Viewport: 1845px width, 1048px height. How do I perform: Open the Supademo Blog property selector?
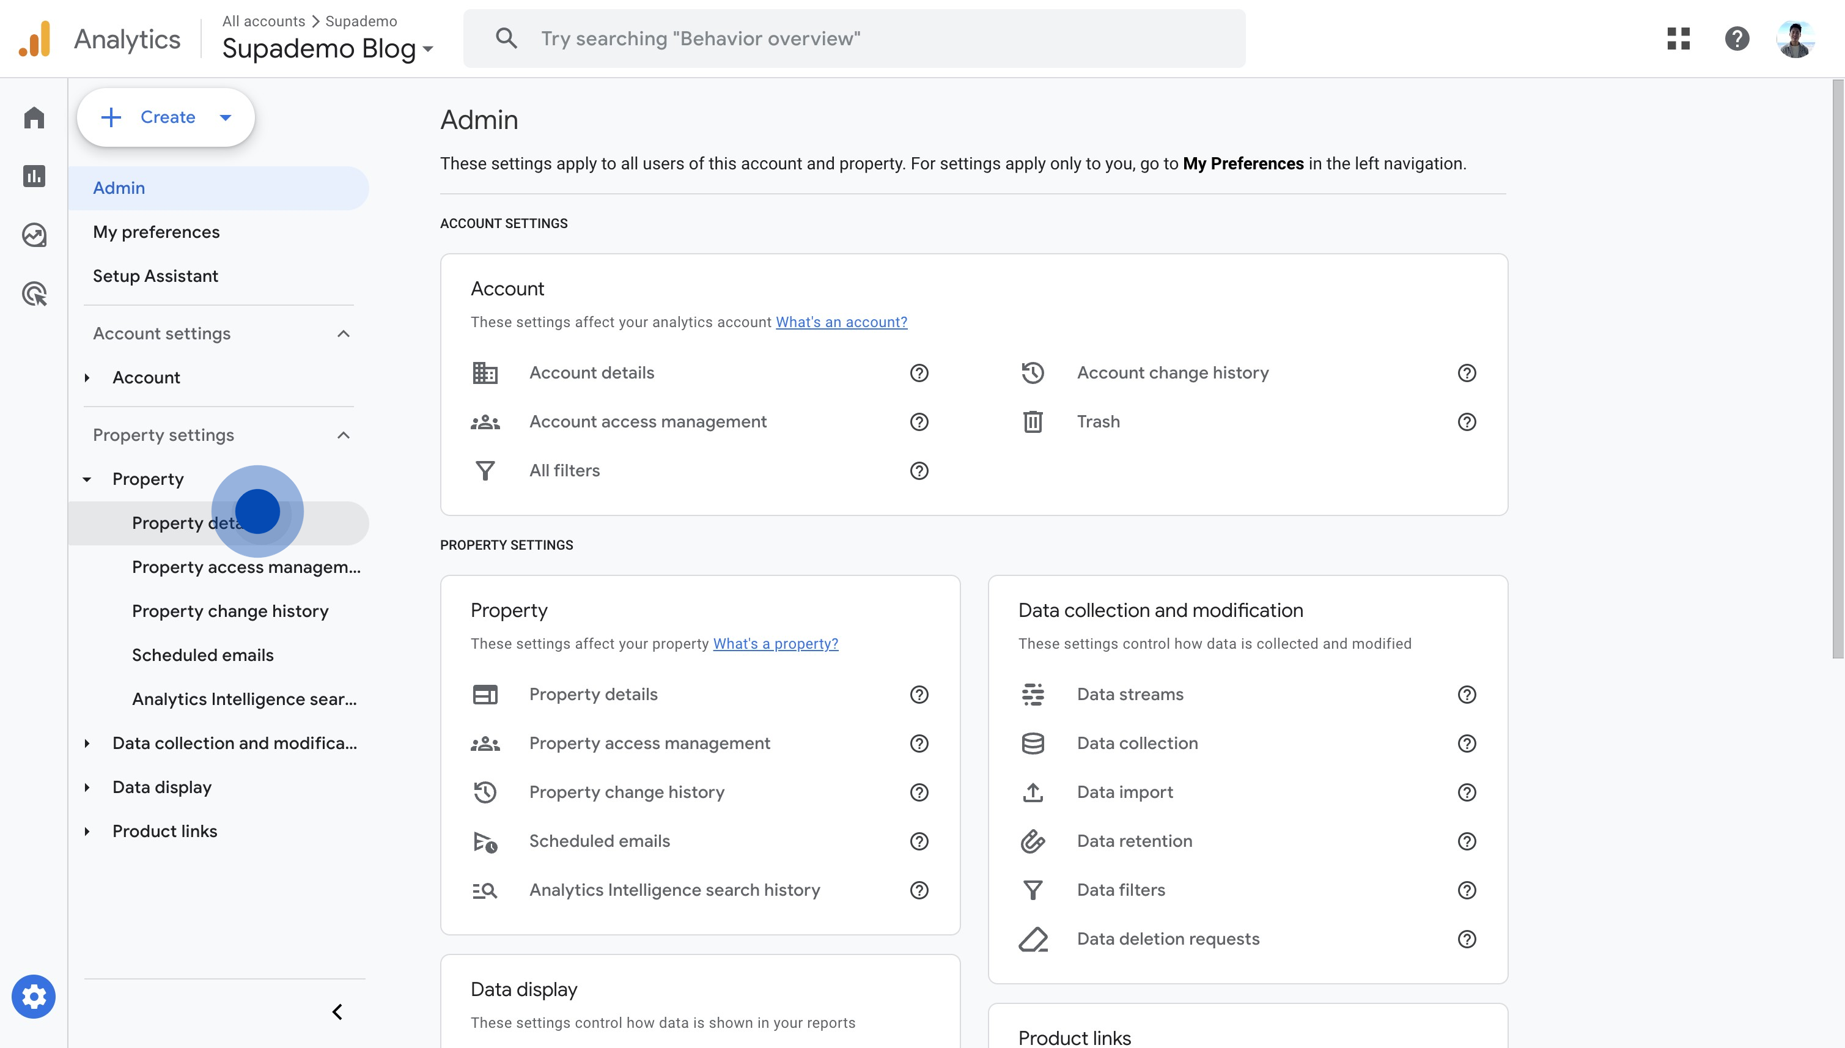(x=328, y=49)
